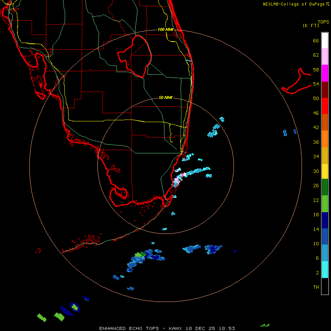The height and width of the screenshot is (331, 331).
Task: Click the white swatch atop the tops legend
Action: point(325,40)
